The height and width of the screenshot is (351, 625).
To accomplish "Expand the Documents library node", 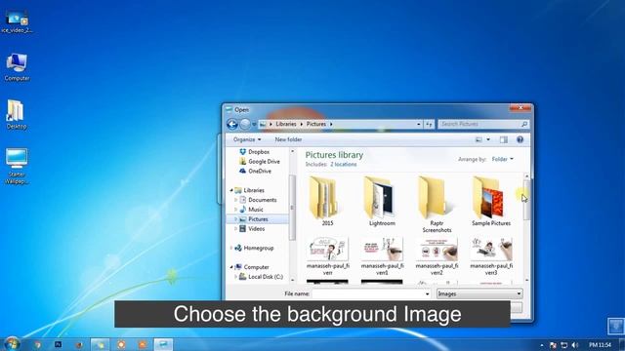I will (x=236, y=200).
